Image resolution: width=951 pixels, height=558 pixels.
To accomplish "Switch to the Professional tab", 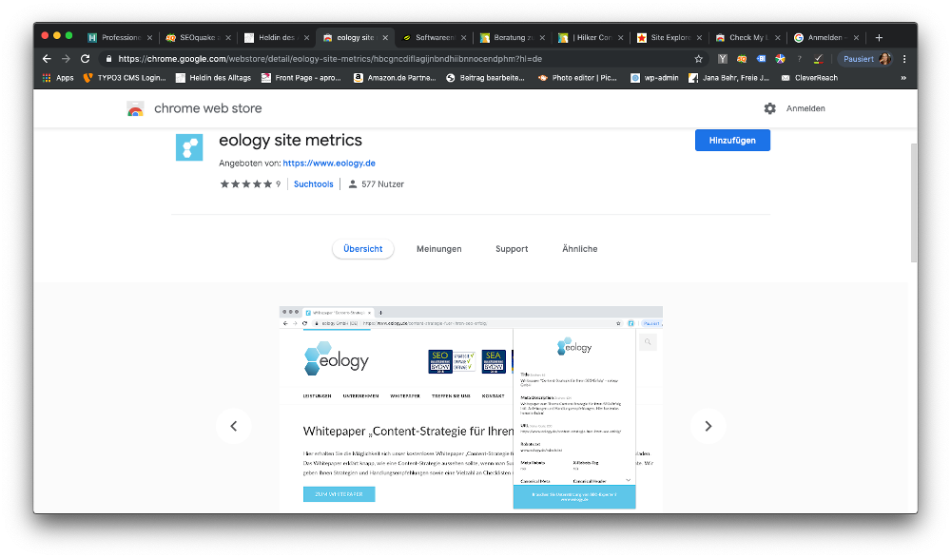I will click(120, 38).
